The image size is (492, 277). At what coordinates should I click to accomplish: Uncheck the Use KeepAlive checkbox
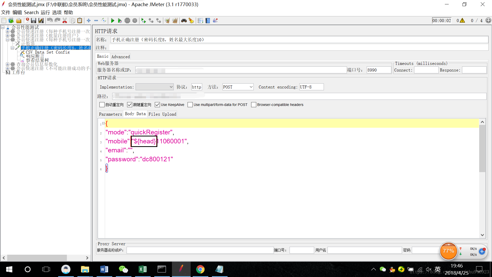157,105
